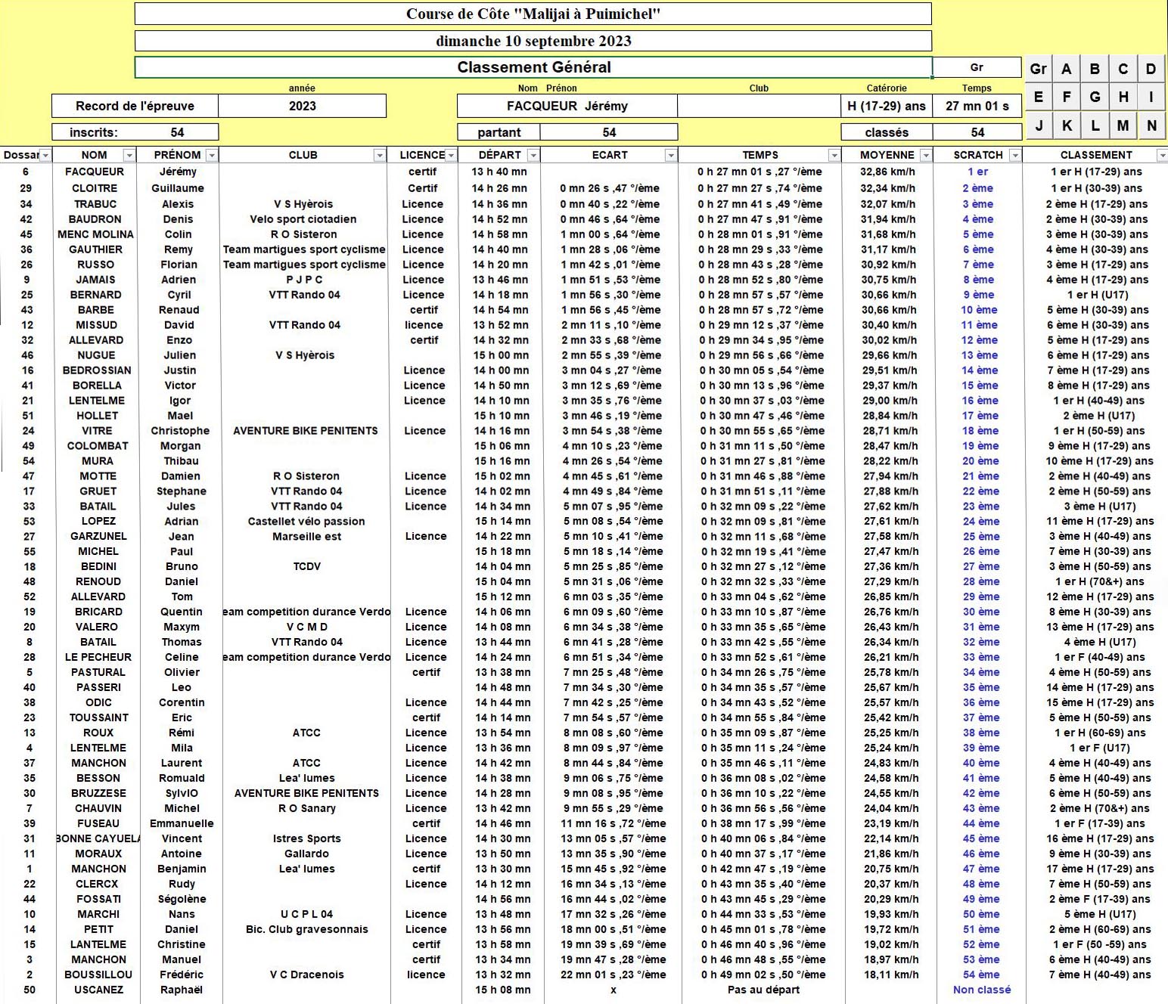
Task: Open the ECART column filter dropdown
Action: pyautogui.click(x=670, y=155)
